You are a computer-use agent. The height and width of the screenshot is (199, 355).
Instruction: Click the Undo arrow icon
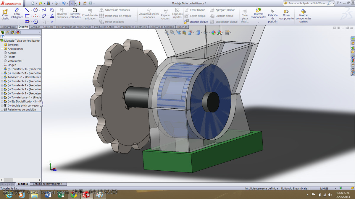(64, 3)
